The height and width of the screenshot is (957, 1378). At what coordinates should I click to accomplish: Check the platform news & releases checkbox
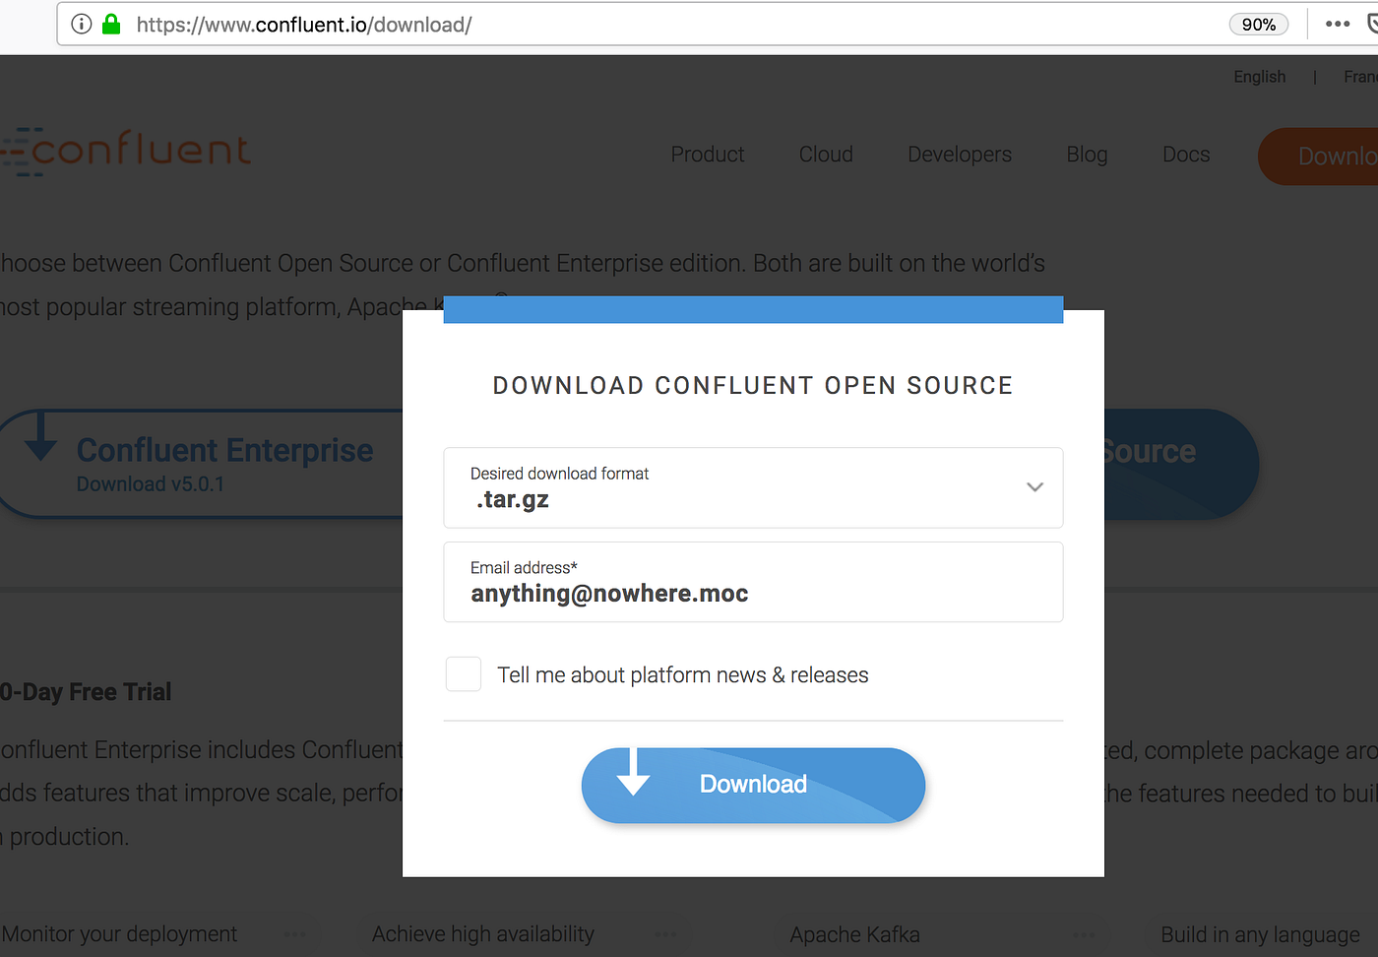pyautogui.click(x=464, y=674)
